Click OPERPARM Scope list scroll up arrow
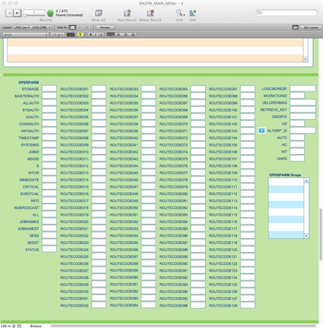The height and width of the screenshot is (328, 323). click(306, 180)
